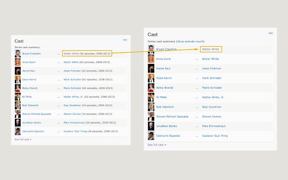Click Walter White (62 episodes) character link in left panel

(71, 54)
